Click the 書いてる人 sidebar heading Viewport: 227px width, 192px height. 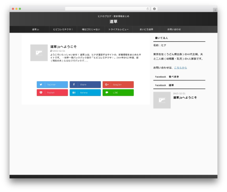coord(162,38)
